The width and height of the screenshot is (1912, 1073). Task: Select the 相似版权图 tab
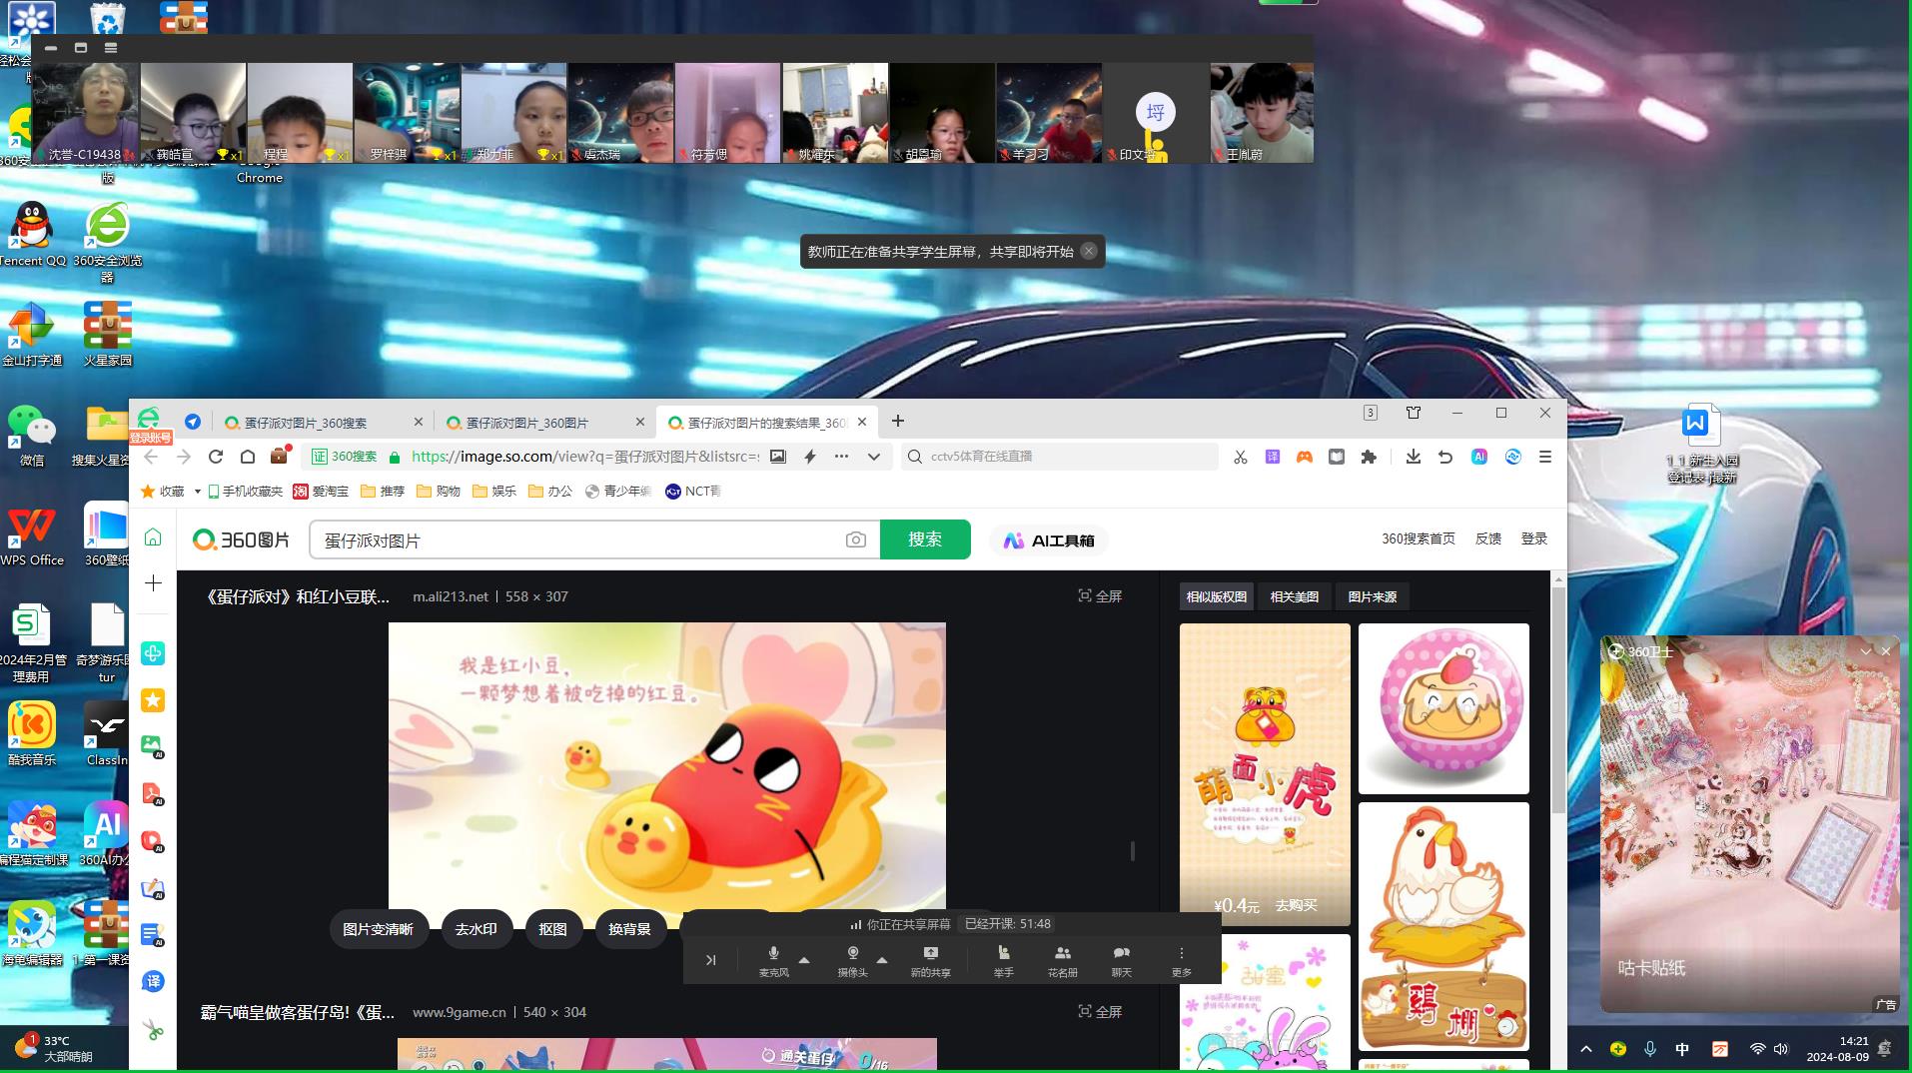pyautogui.click(x=1217, y=596)
